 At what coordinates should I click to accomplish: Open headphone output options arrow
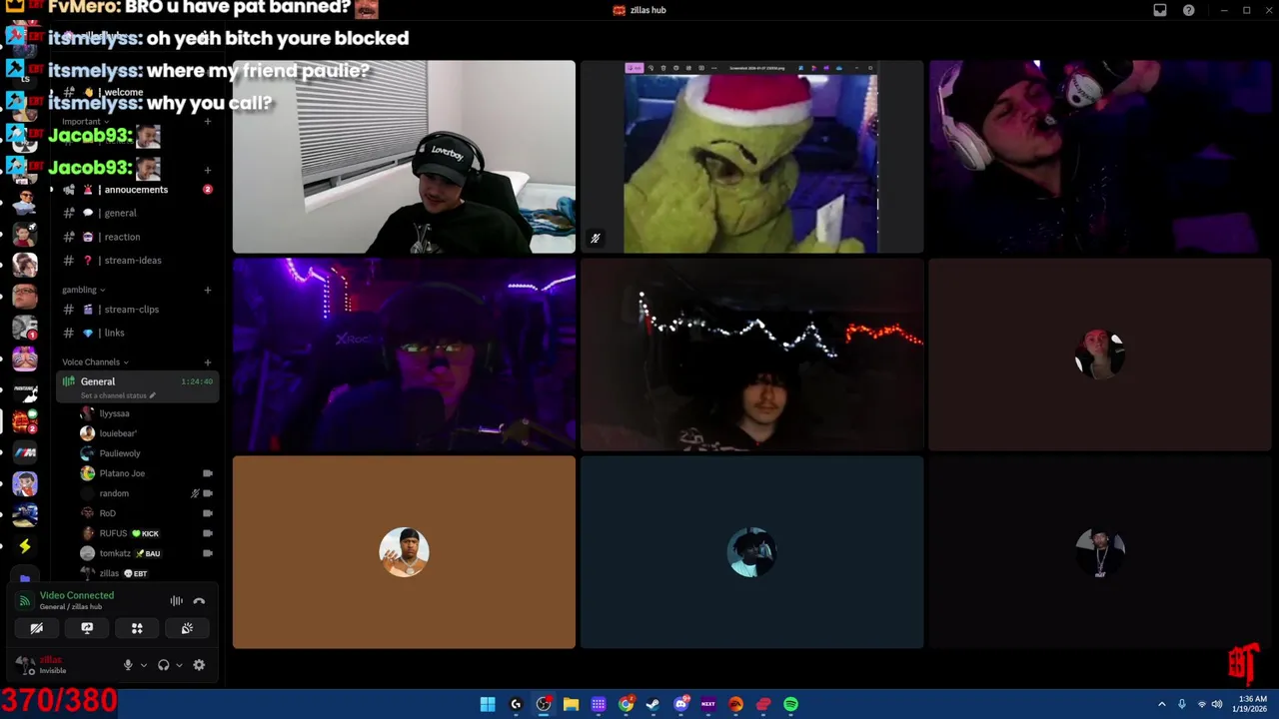click(179, 665)
